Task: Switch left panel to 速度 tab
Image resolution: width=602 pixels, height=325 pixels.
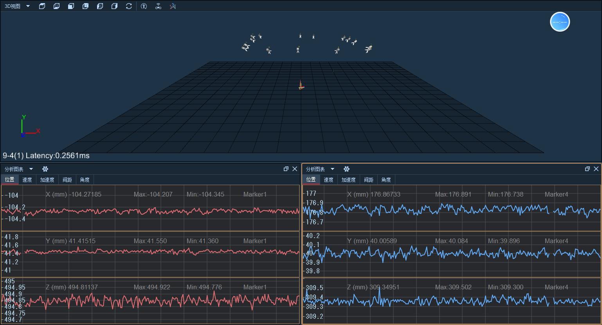Action: pyautogui.click(x=27, y=180)
